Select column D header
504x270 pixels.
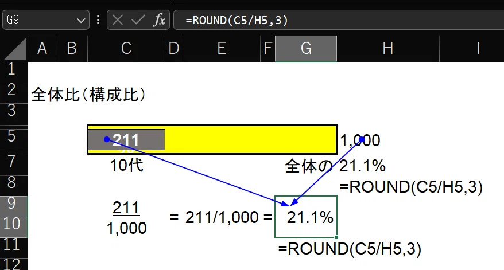[174, 49]
